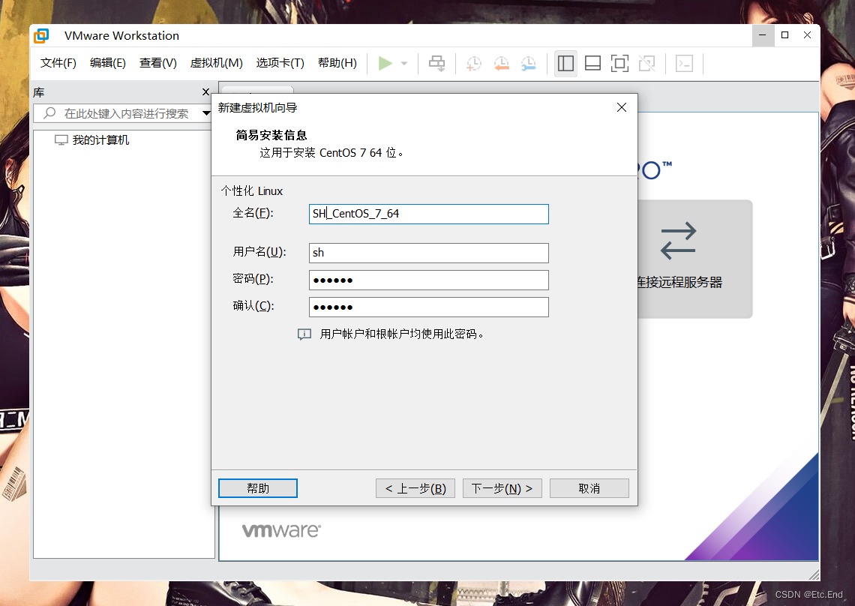Screen dimensions: 855x606
Task: Click the console view toolbar icon
Action: [x=684, y=63]
